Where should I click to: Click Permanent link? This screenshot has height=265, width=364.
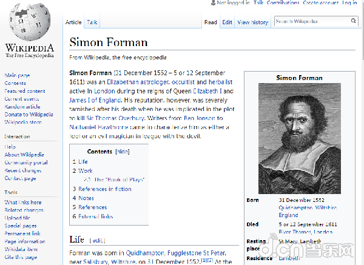click(22, 233)
